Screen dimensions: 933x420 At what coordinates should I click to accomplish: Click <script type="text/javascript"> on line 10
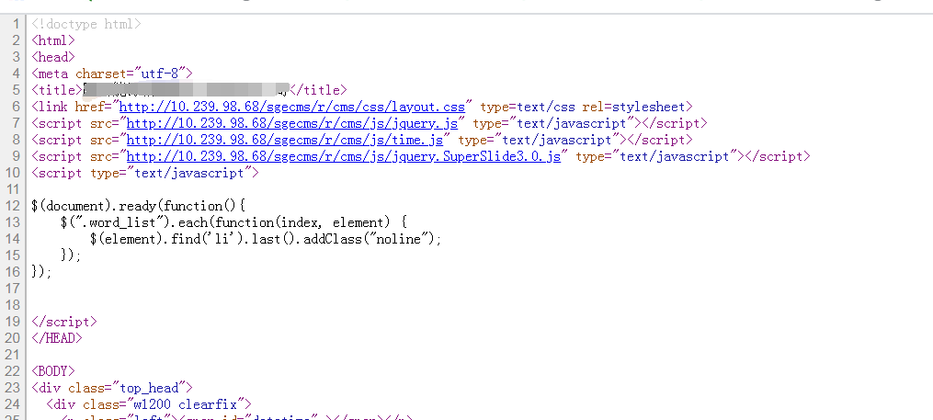tap(145, 174)
